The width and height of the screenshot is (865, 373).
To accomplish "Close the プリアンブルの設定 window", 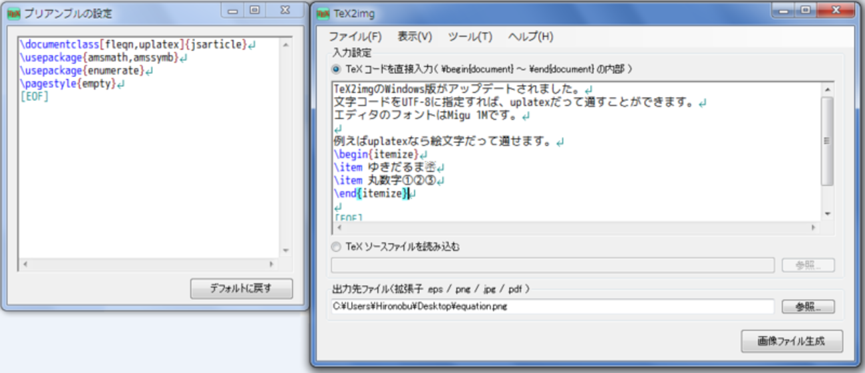I will tap(285, 10).
